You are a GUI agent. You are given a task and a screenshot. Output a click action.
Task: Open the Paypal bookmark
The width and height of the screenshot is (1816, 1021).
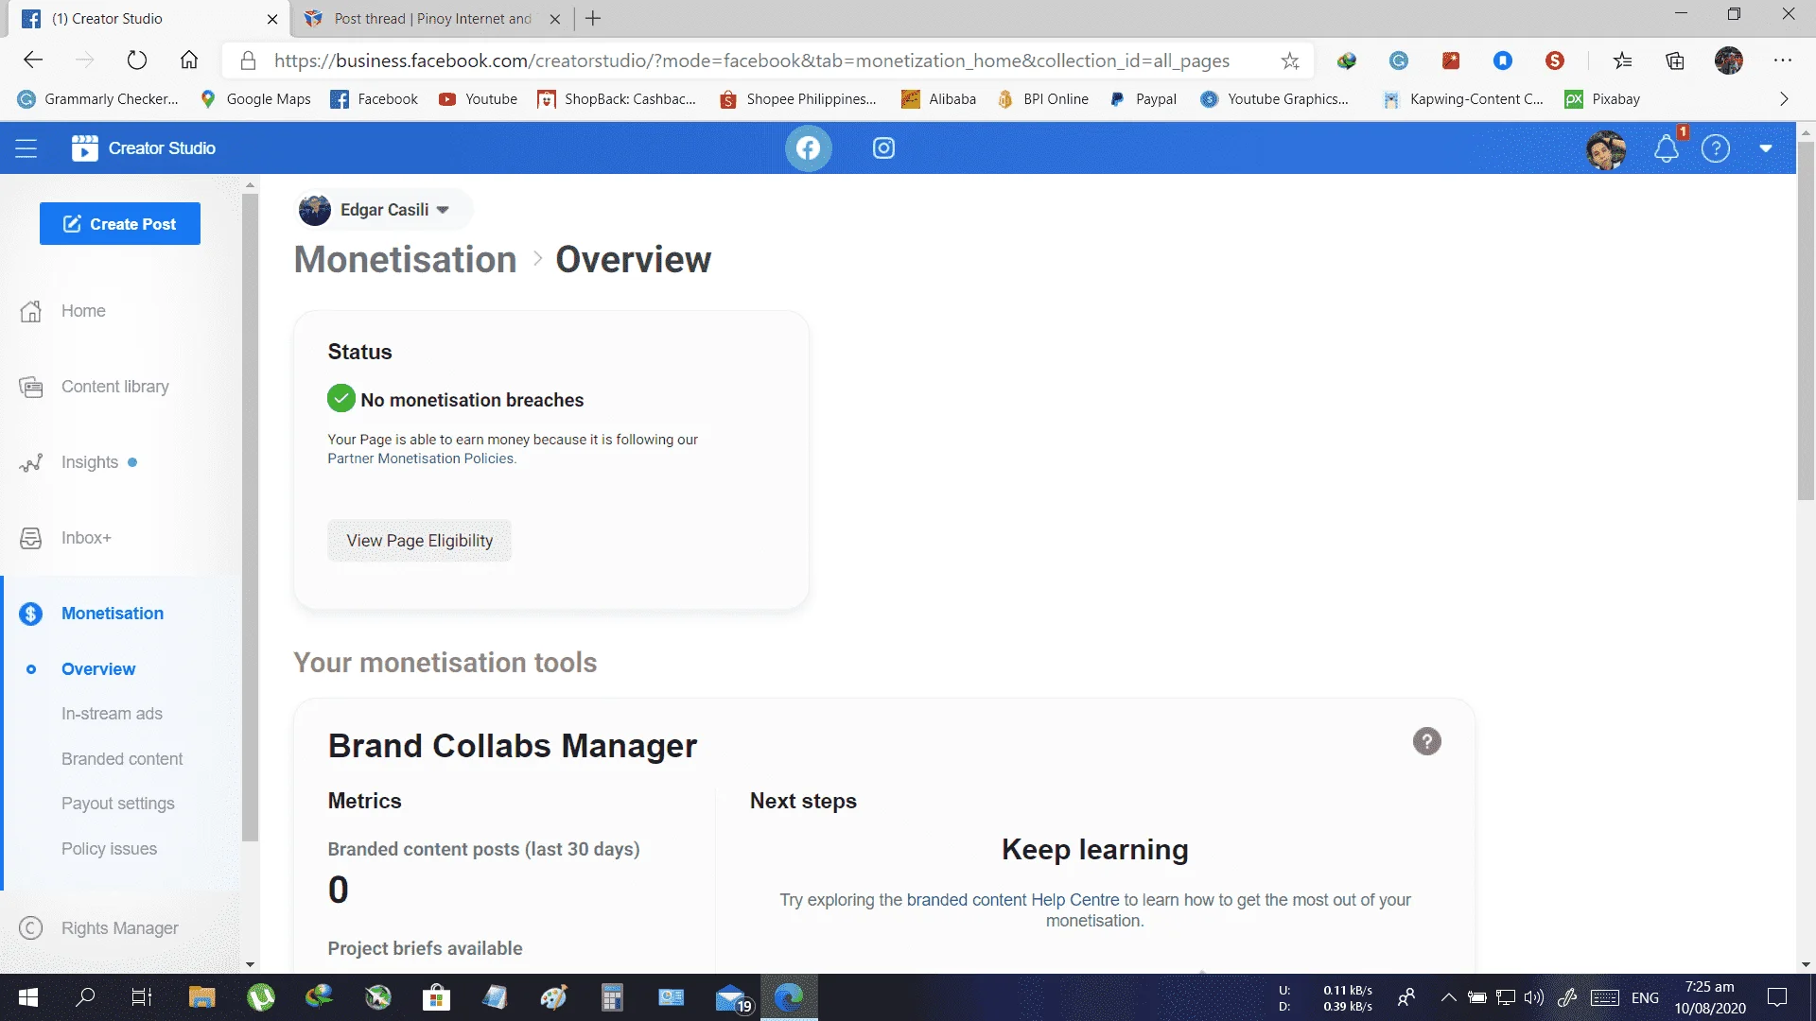pyautogui.click(x=1144, y=99)
